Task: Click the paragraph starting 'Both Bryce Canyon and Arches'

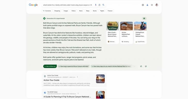Action: 73,25
